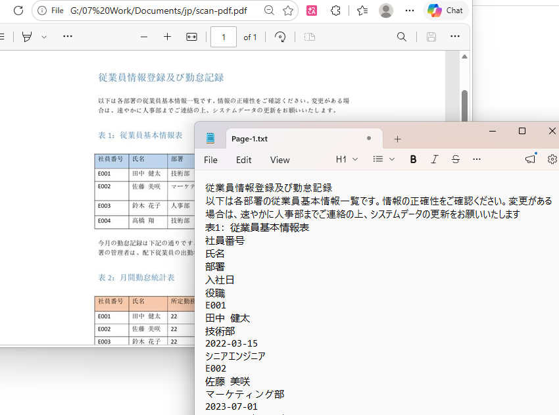Open browser Settings and more menu
This screenshot has height=415, width=559.
pyautogui.click(x=410, y=11)
